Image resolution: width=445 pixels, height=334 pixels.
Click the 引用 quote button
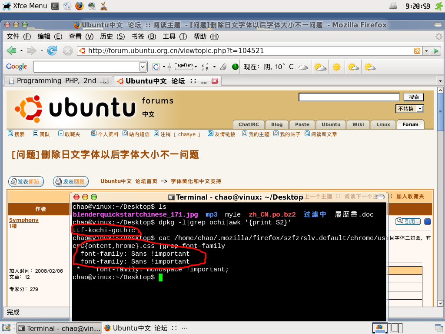click(x=408, y=221)
